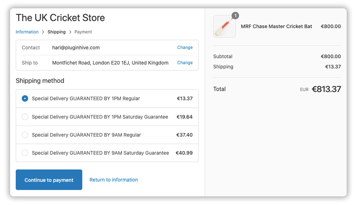Screen dimensions: 356x205
Task: Click the Total label in order summary
Action: pyautogui.click(x=219, y=89)
